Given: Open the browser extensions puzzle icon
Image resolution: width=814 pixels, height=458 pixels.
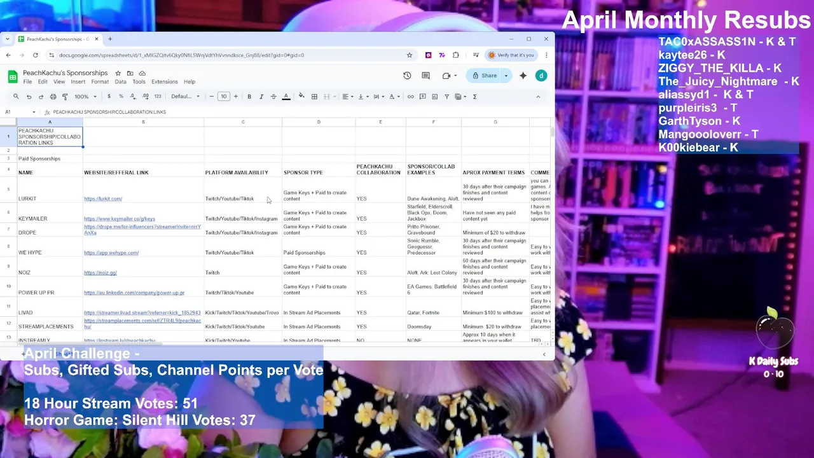Looking at the screenshot, I should point(455,55).
